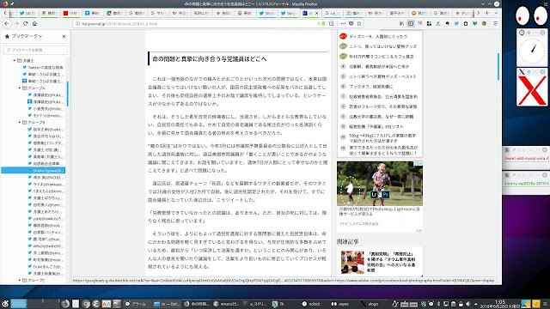Collapse the top bookmark folder in sidebar
The image size is (550, 309).
(15, 61)
